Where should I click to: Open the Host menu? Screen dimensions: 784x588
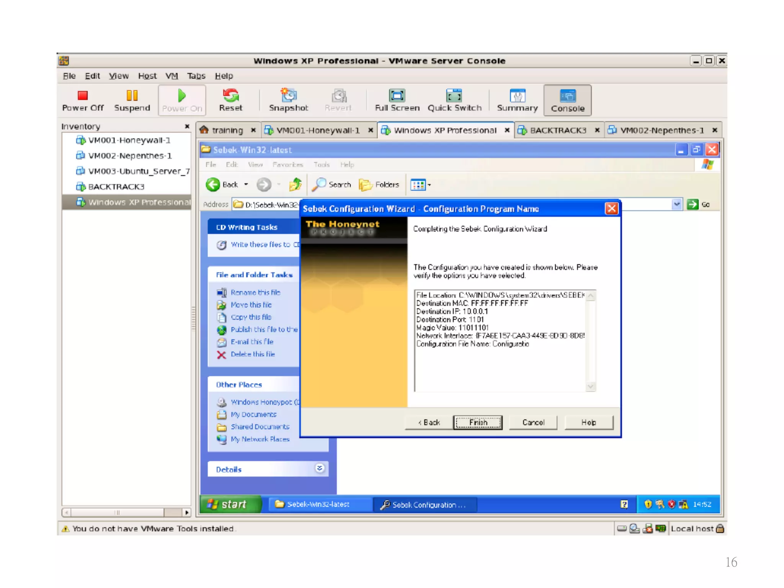(147, 76)
